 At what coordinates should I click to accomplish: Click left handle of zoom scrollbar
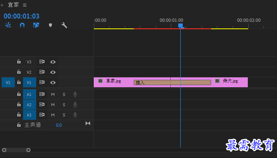pyautogui.click(x=4, y=150)
